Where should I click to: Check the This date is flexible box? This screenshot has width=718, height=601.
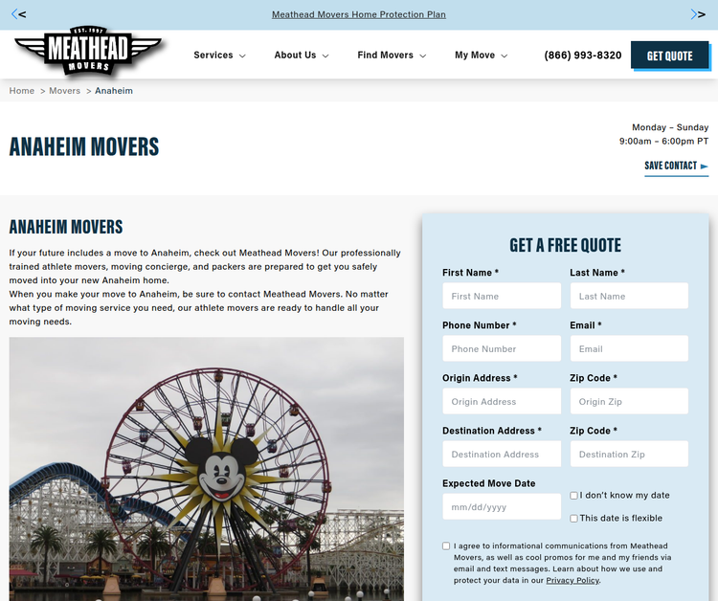573,518
